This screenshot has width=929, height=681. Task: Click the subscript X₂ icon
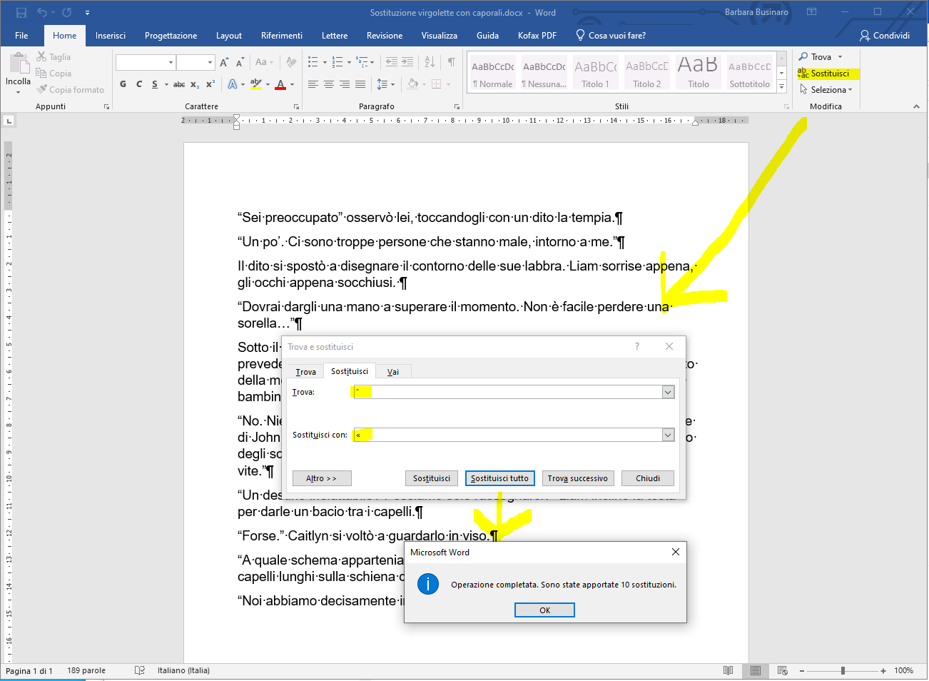[x=195, y=84]
